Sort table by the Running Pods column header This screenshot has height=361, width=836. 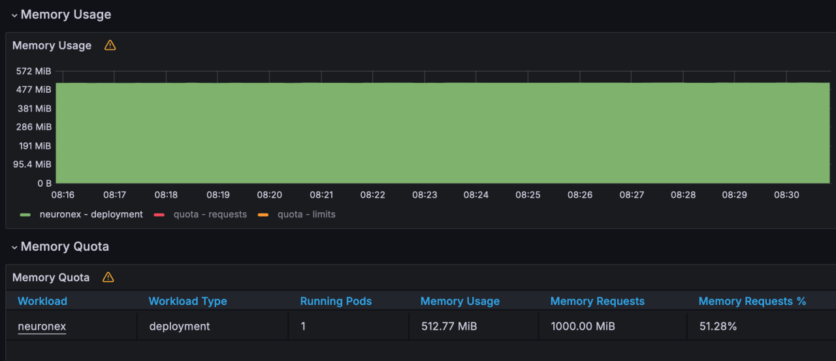(336, 301)
